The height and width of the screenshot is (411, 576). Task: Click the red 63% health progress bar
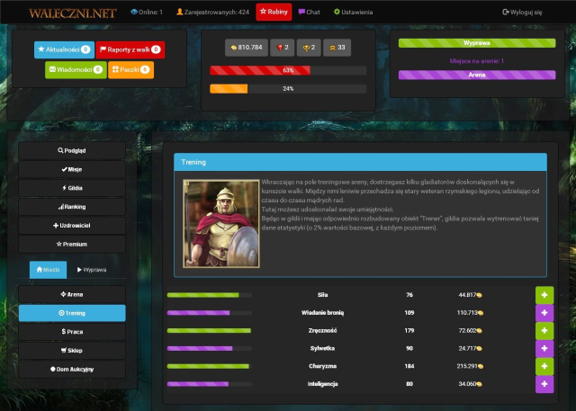click(x=288, y=69)
